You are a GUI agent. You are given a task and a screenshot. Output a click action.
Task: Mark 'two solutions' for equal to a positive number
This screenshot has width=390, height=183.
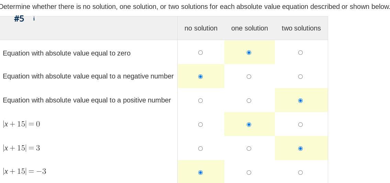(x=301, y=100)
